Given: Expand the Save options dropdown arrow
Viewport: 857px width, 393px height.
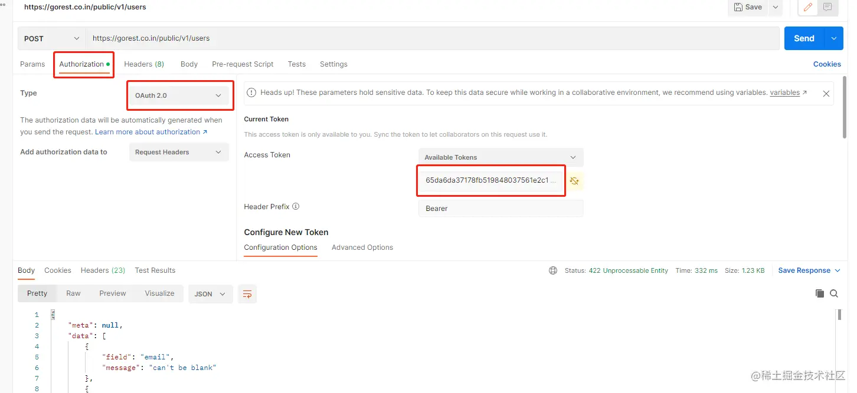Looking at the screenshot, I should click(x=776, y=7).
